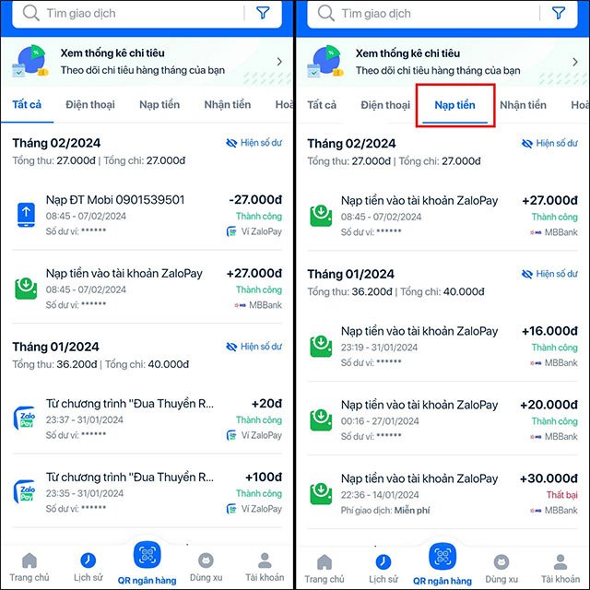Tap the filter icon in right search bar

click(x=558, y=13)
